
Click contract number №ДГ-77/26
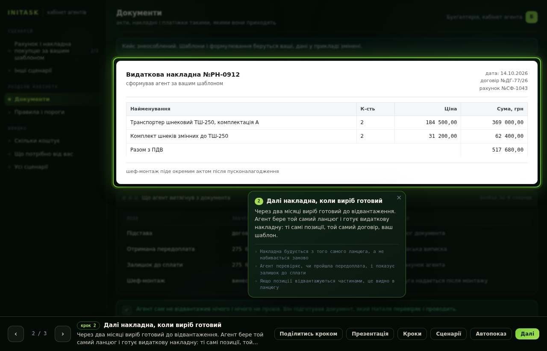515,80
